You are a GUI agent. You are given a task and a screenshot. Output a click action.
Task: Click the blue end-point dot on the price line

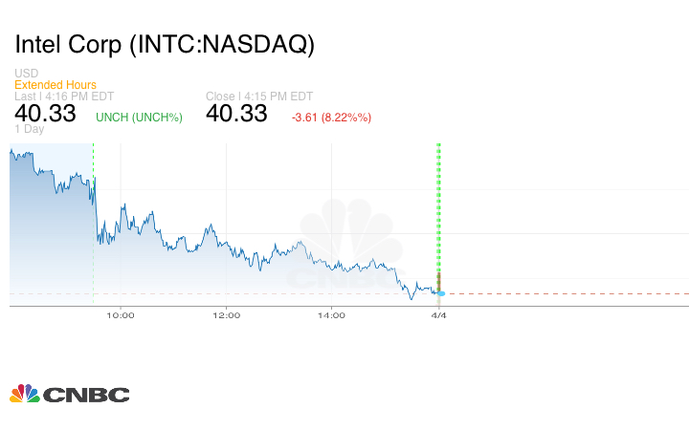pyautogui.click(x=440, y=292)
